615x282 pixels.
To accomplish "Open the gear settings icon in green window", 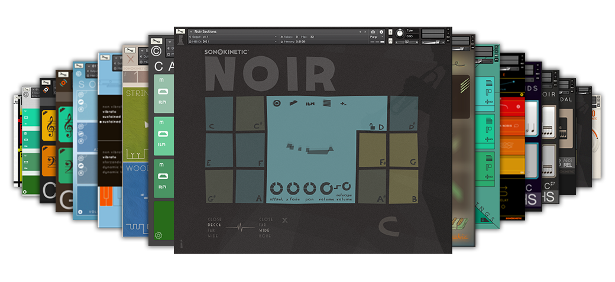I will pyautogui.click(x=158, y=235).
